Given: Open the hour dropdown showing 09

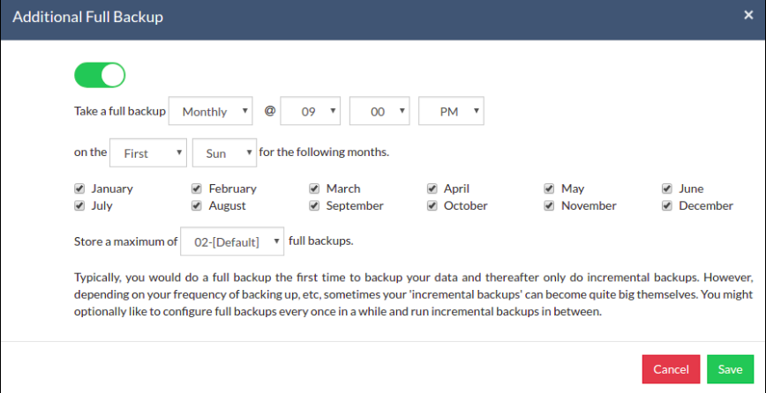Looking at the screenshot, I should tap(311, 111).
